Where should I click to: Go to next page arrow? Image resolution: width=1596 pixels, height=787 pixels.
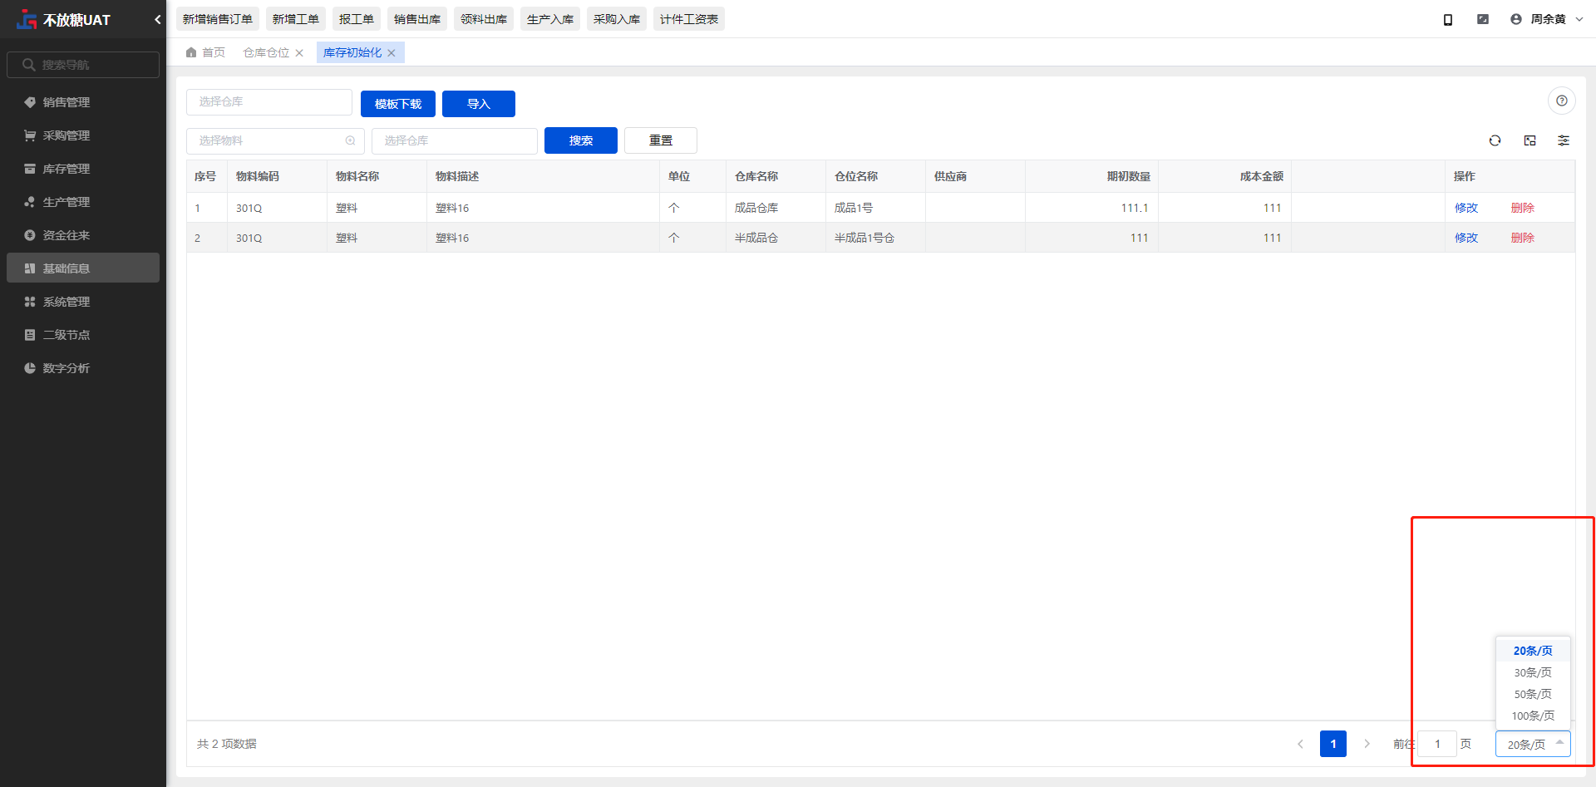point(1367,744)
